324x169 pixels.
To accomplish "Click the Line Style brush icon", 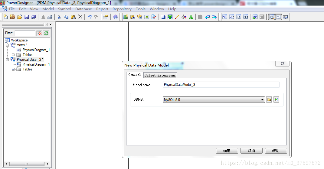I will [177, 17].
